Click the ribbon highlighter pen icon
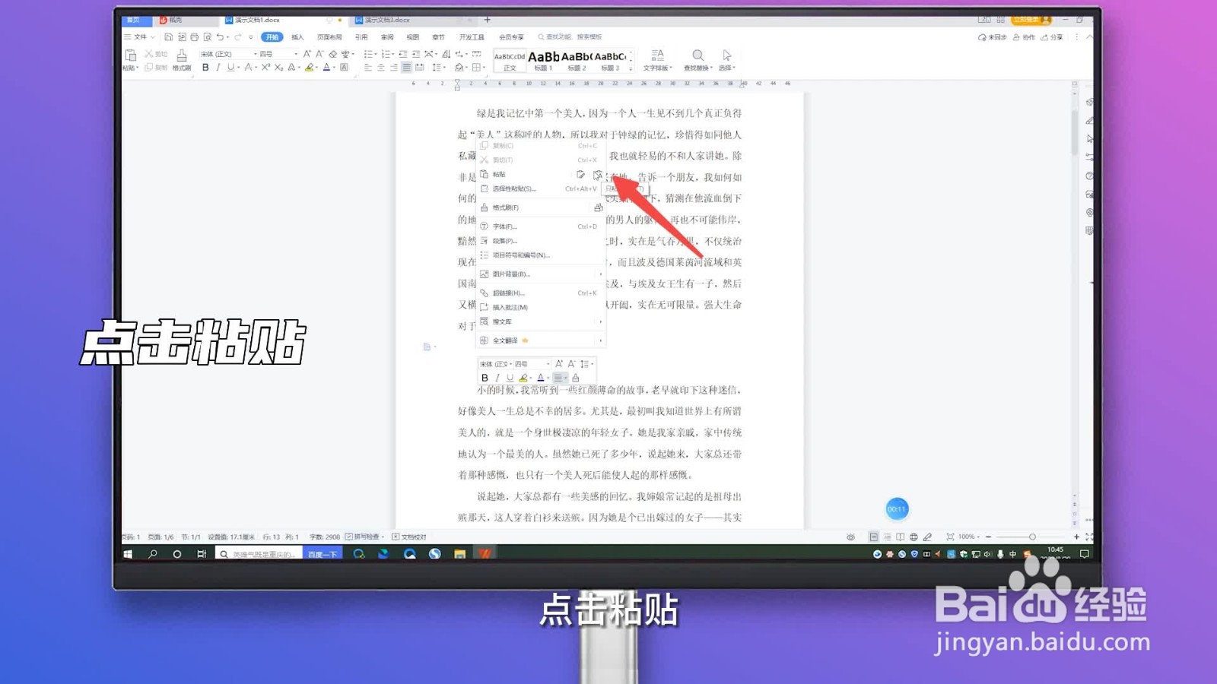This screenshot has height=684, width=1217. coord(309,68)
